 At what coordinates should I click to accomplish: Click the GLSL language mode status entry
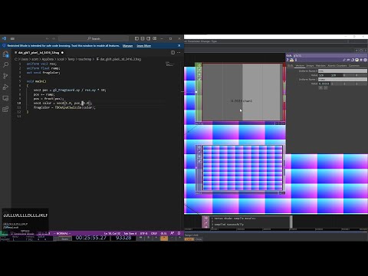point(163,233)
